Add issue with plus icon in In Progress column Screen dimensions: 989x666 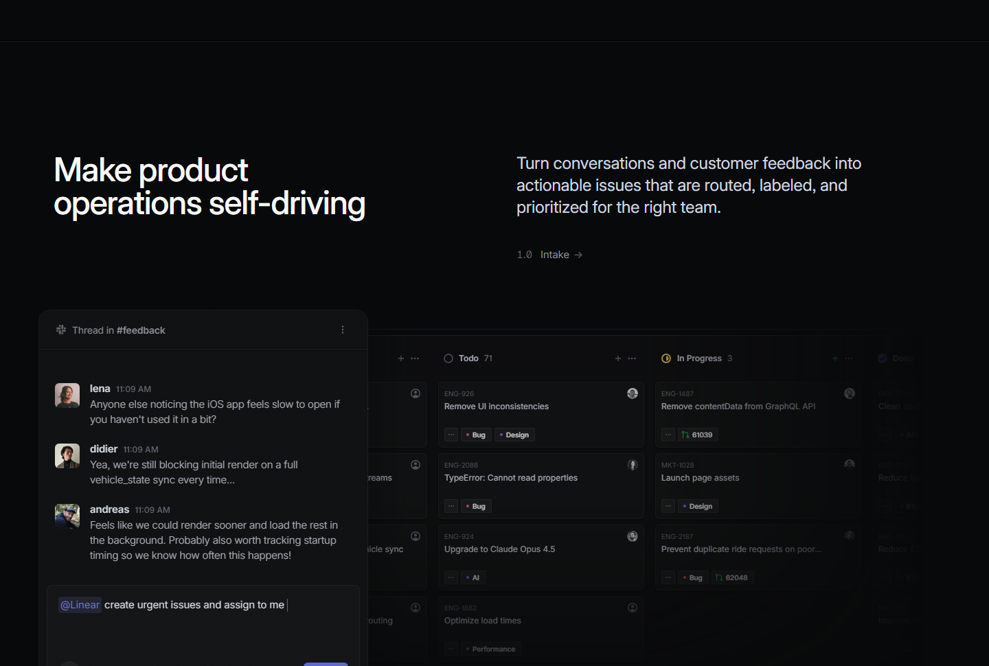click(x=835, y=358)
